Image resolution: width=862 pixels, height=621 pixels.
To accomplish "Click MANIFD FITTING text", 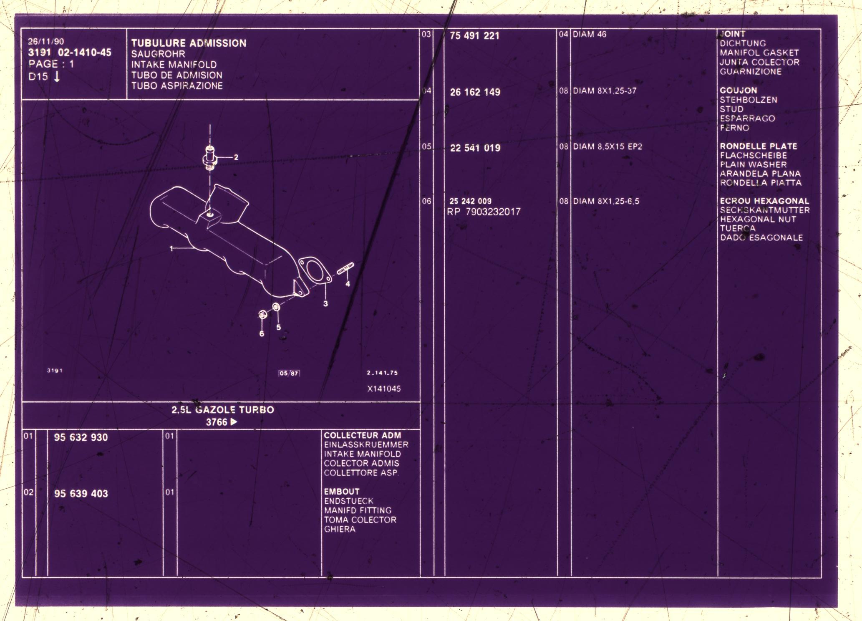I will tap(358, 510).
